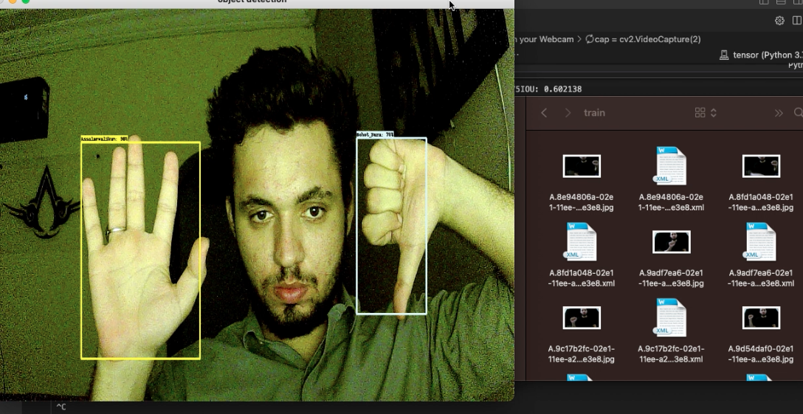Select the A.8fd1a048 XML file icon

point(582,242)
